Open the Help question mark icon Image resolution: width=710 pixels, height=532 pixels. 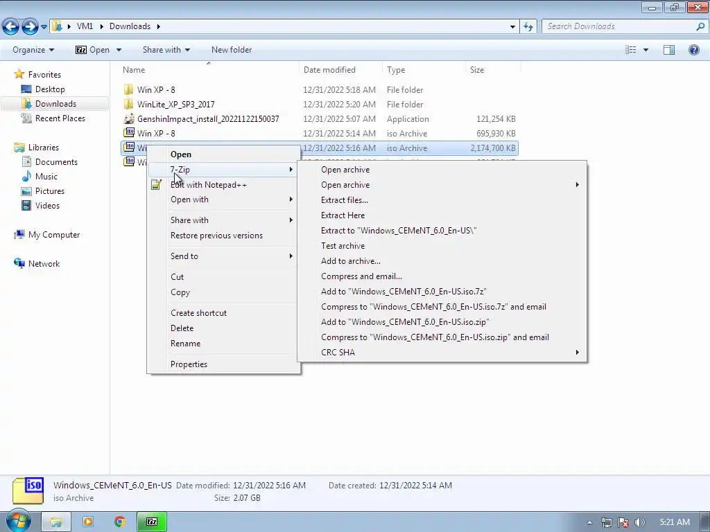[693, 50]
